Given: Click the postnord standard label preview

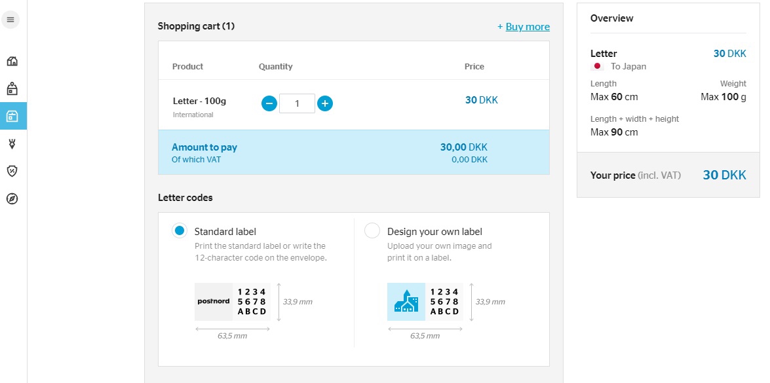Looking at the screenshot, I should point(232,302).
